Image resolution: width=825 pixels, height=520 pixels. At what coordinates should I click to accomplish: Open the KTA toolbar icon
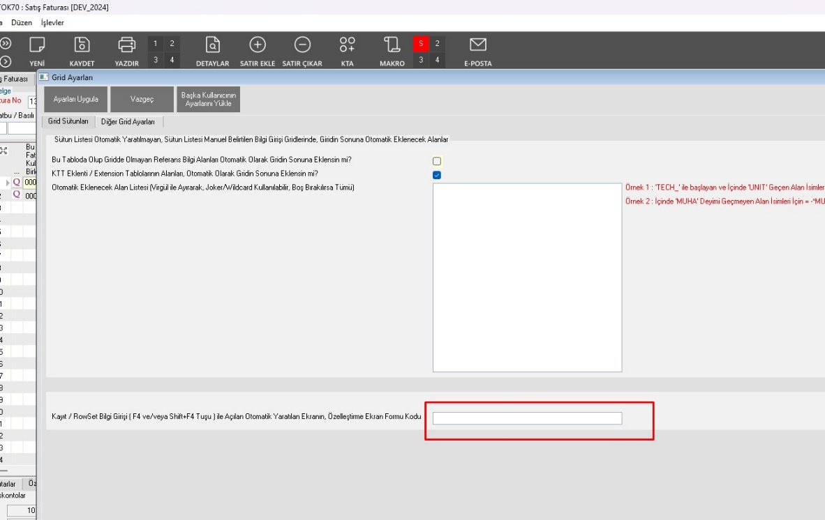[347, 45]
